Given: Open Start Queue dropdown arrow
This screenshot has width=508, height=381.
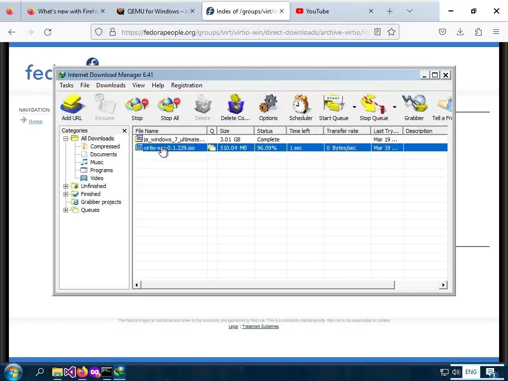Looking at the screenshot, I should pos(354,107).
